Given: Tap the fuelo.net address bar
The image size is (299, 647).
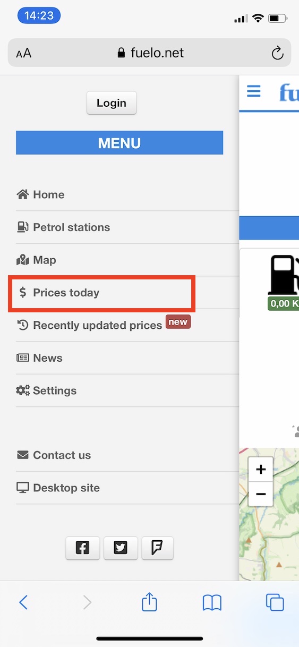Looking at the screenshot, I should tap(150, 53).
